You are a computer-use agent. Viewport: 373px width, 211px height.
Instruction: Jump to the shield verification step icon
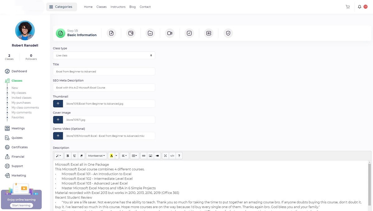tap(228, 33)
